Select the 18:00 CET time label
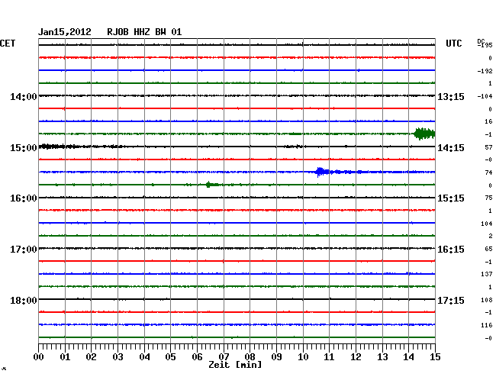The image size is (496, 377). (x=24, y=300)
